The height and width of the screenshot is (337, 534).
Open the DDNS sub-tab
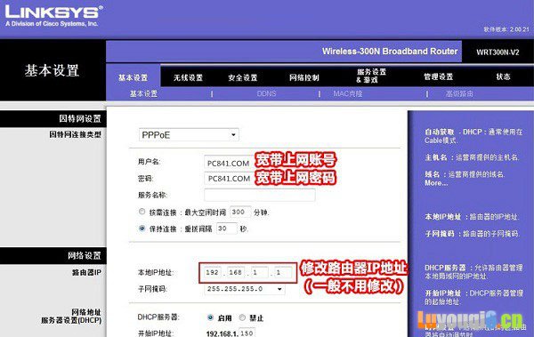point(266,93)
